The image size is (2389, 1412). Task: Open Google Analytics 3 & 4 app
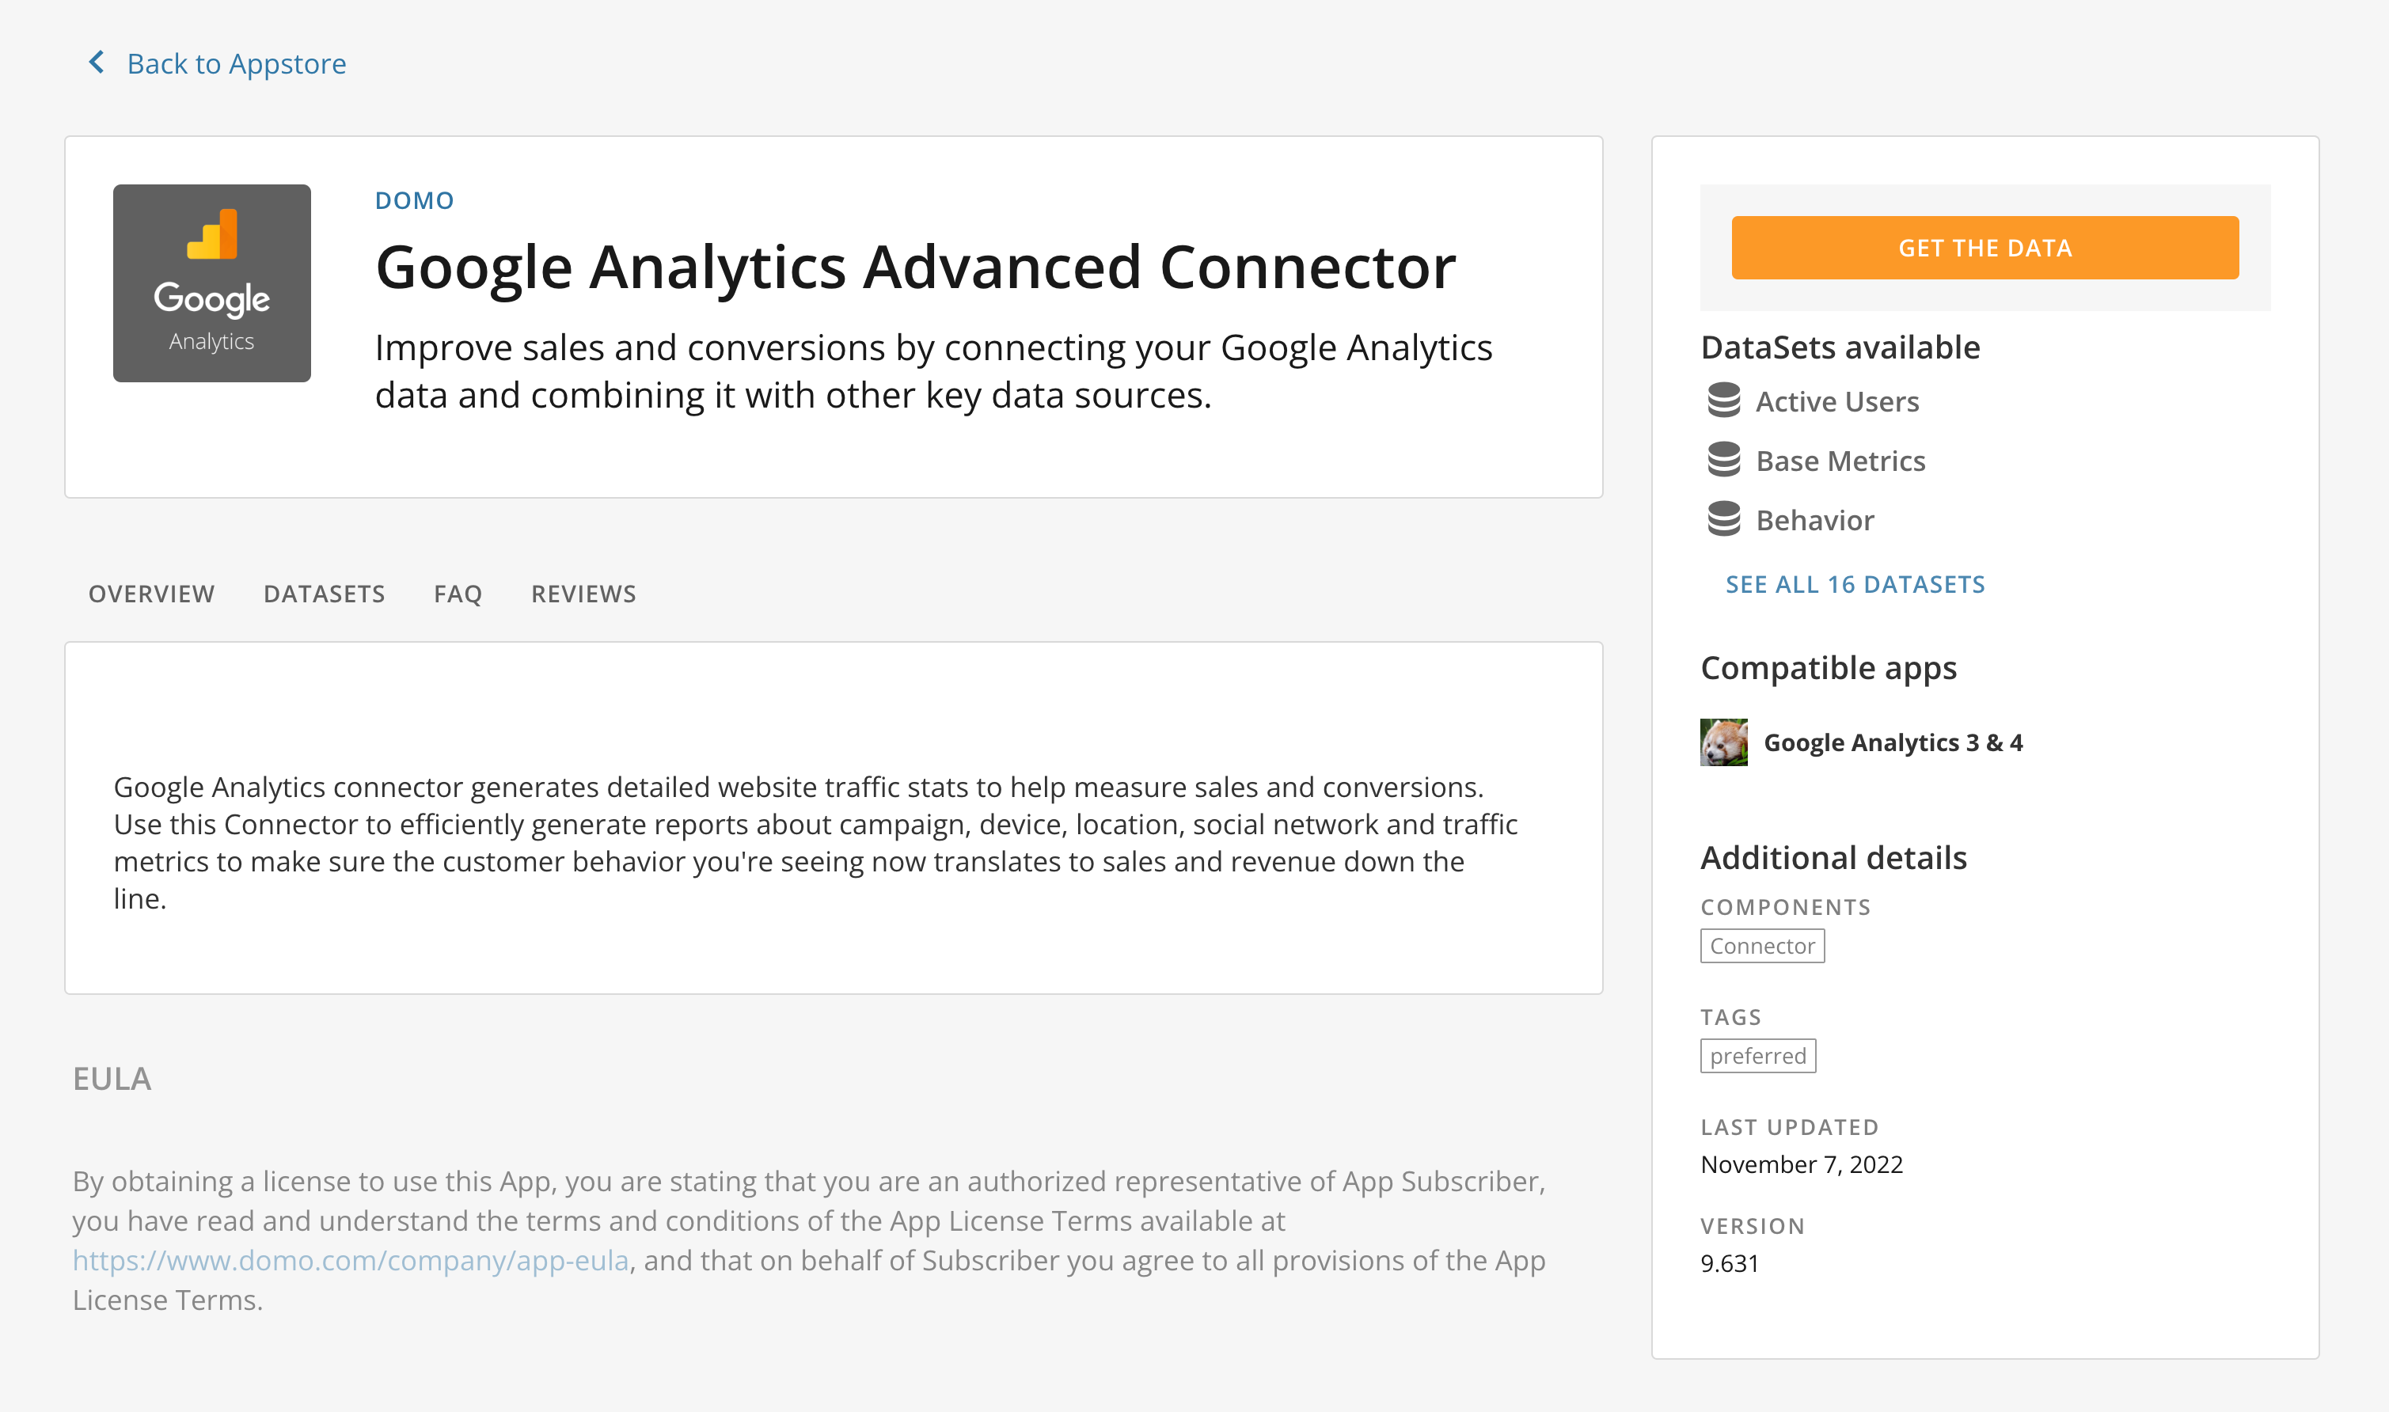[1893, 742]
